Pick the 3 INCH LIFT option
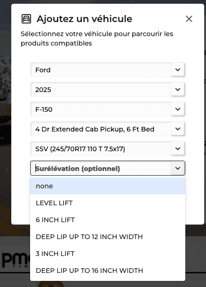Viewport: 206px width, 287px height. click(108, 254)
